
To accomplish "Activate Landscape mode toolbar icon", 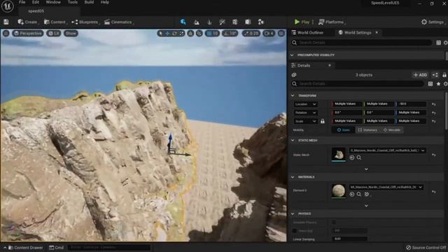I will (197, 22).
